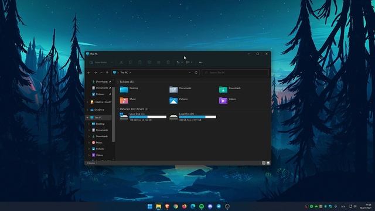Launch Microsoft Edge from taskbar
The image size is (375, 211).
[193, 206]
